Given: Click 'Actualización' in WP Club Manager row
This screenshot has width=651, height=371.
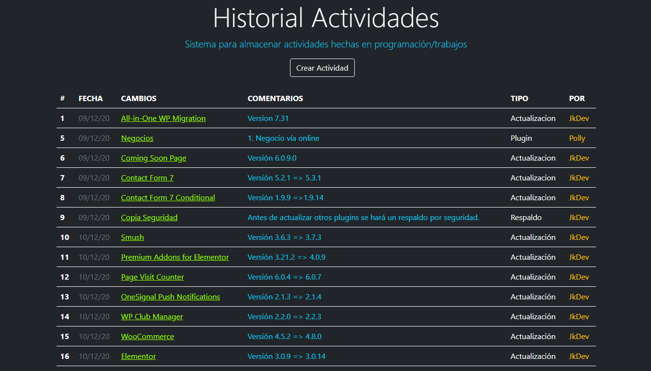Looking at the screenshot, I should [x=533, y=317].
